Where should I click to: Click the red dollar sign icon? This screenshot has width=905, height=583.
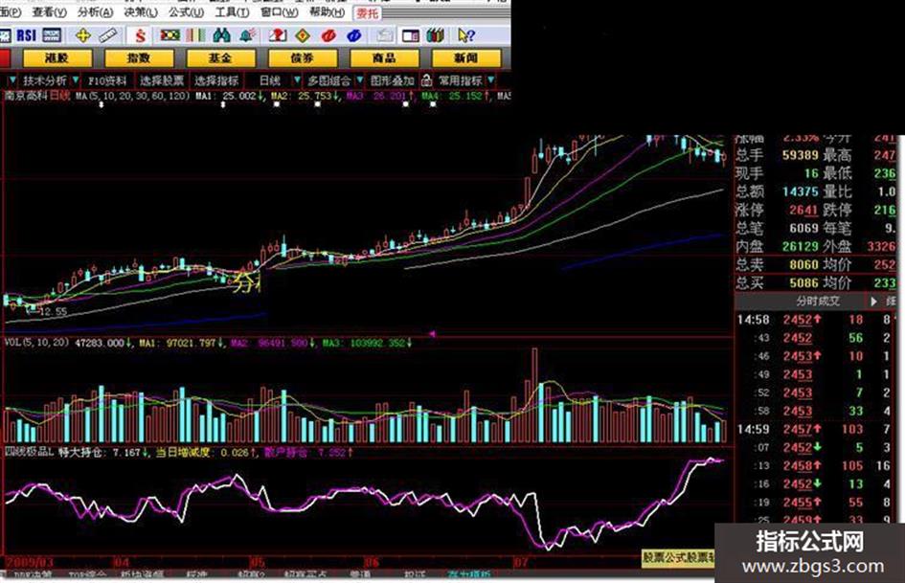[x=140, y=35]
